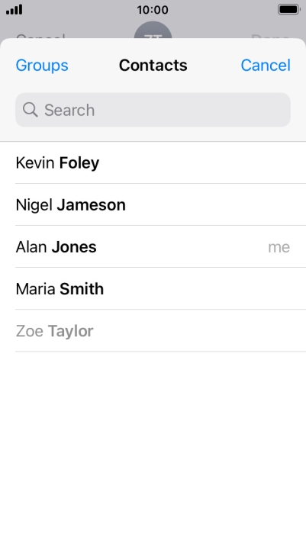Choose Nigel Jameson from contacts
Image resolution: width=306 pixels, height=543 pixels.
click(153, 204)
